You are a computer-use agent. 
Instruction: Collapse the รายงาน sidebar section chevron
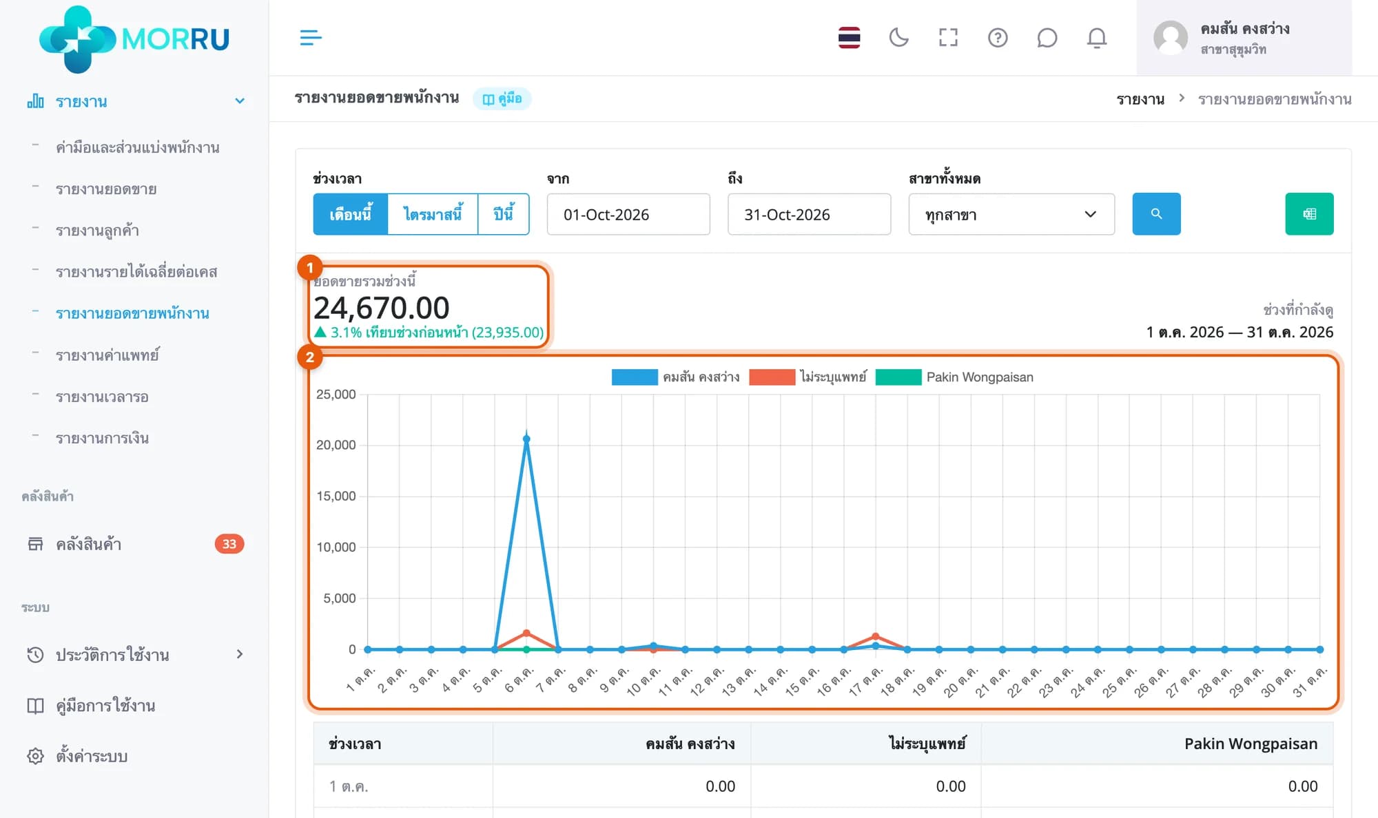point(240,101)
